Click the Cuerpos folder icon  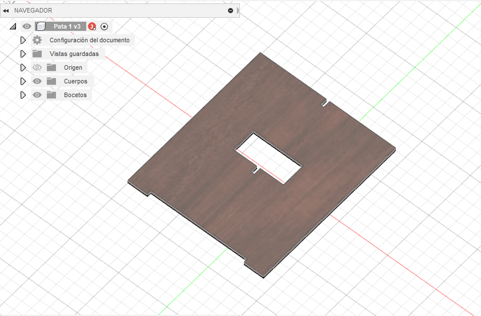click(51, 81)
